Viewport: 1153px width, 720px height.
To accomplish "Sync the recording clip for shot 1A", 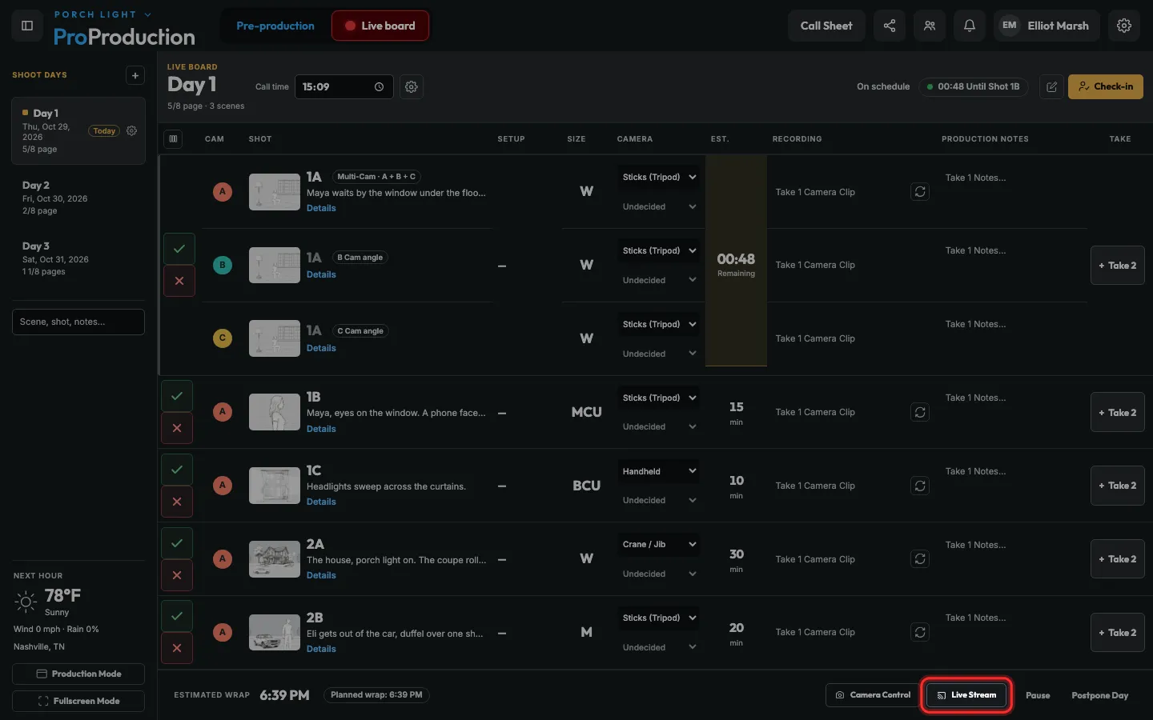I will click(x=920, y=192).
